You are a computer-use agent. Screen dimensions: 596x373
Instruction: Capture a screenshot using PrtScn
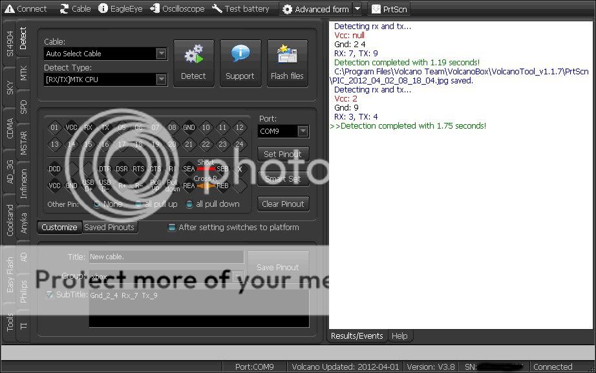[x=390, y=8]
